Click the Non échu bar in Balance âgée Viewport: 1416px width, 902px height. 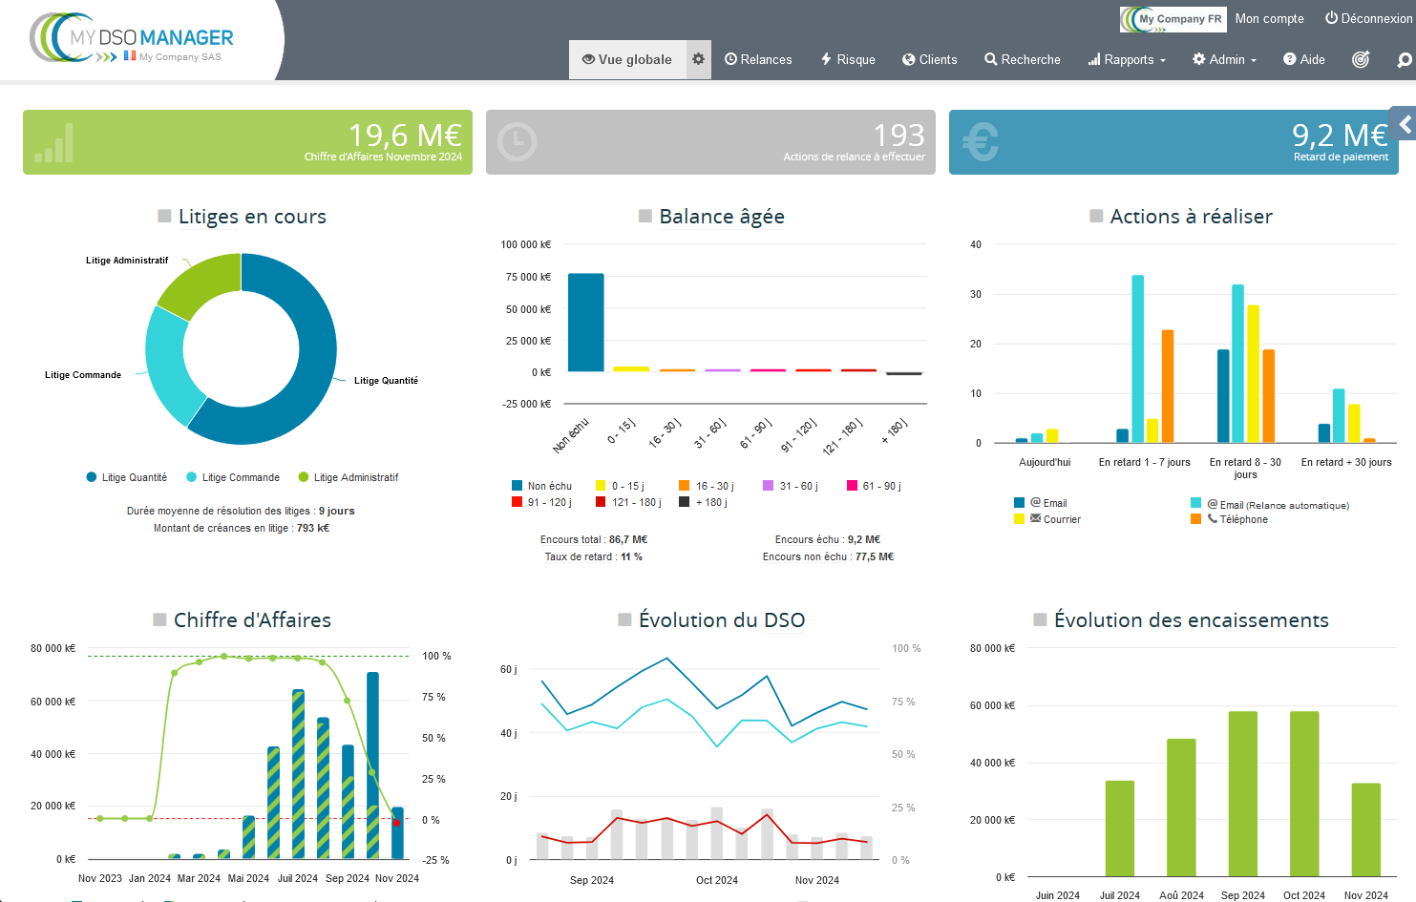point(585,323)
